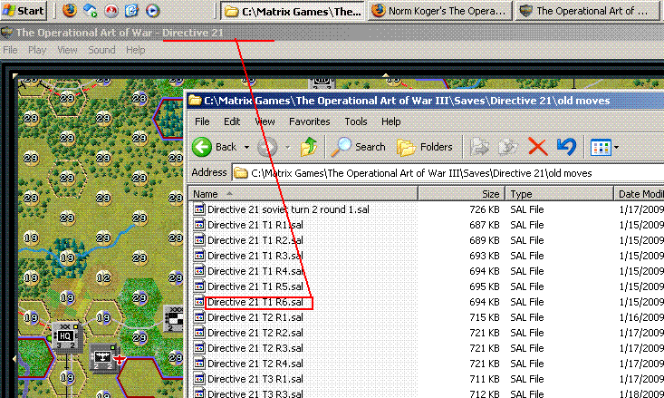Launch Firefox from quick launch bar
This screenshot has height=398, width=664.
point(70,10)
